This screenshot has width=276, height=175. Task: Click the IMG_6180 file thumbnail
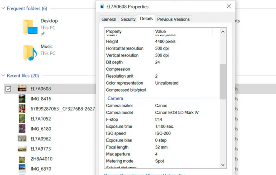click(22, 128)
